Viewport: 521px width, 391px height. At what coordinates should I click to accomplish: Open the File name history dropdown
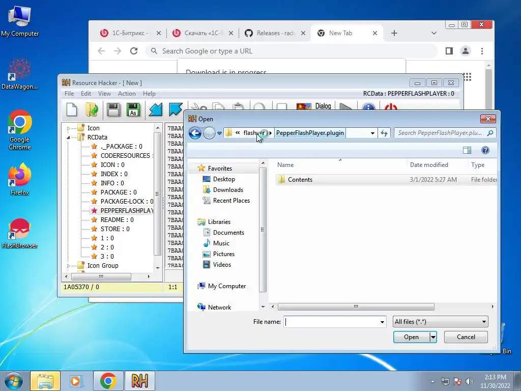(382, 322)
